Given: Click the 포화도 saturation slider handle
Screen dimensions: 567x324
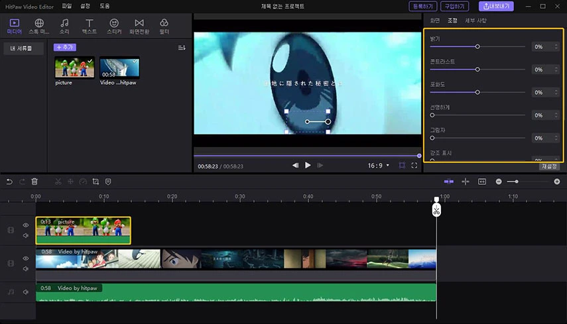Looking at the screenshot, I should coord(477,93).
